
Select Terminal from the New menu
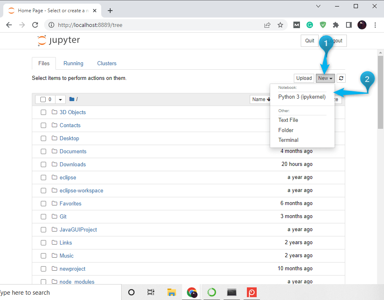click(x=288, y=140)
